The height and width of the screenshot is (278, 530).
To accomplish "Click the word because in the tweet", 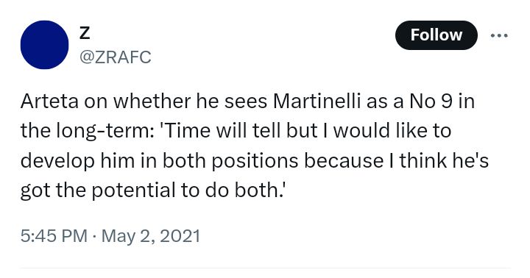I will click(344, 160).
